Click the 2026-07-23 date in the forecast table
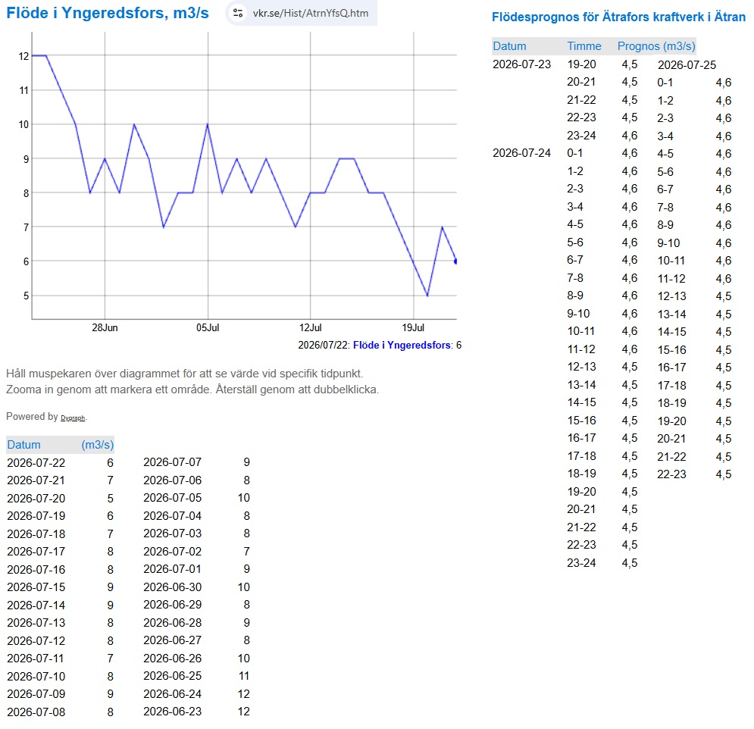Image resolution: width=754 pixels, height=729 pixels. [522, 64]
